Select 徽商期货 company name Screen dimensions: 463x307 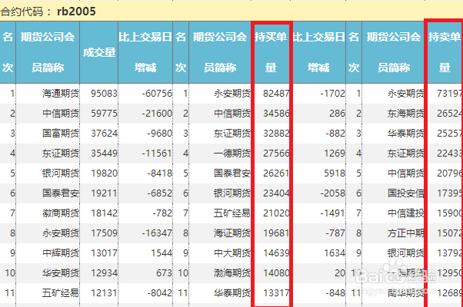click(61, 213)
